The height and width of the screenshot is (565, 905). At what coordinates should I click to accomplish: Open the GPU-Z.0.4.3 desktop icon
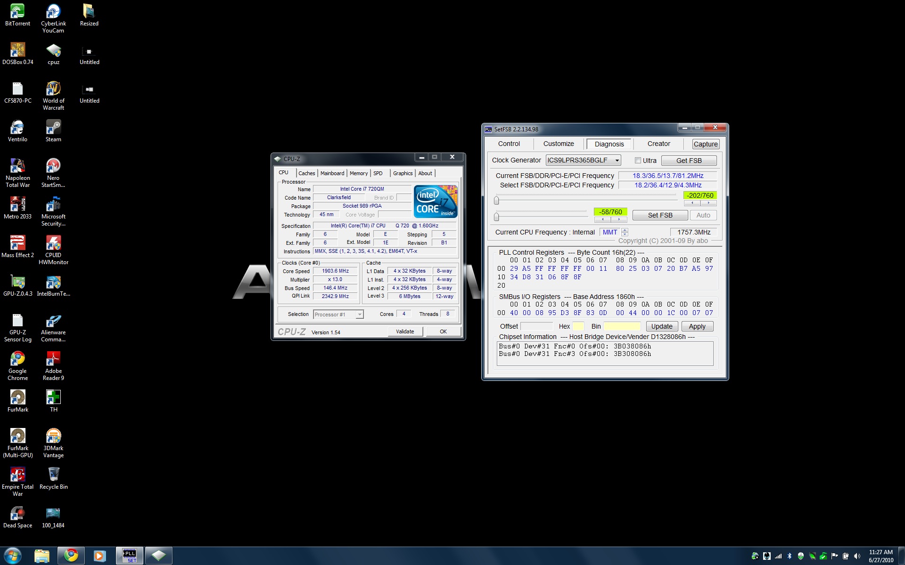tap(17, 285)
